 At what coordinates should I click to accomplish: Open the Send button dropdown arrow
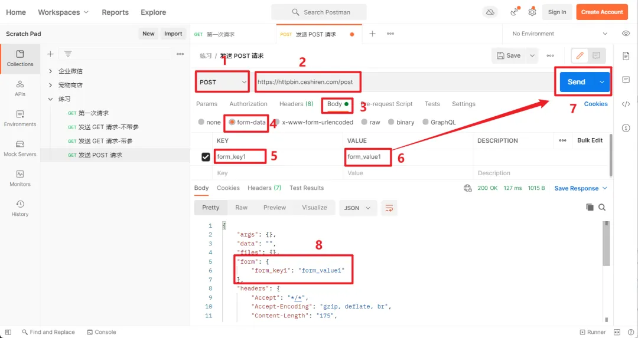[602, 82]
